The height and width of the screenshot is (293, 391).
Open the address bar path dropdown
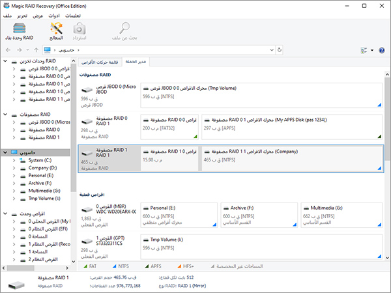pos(272,50)
